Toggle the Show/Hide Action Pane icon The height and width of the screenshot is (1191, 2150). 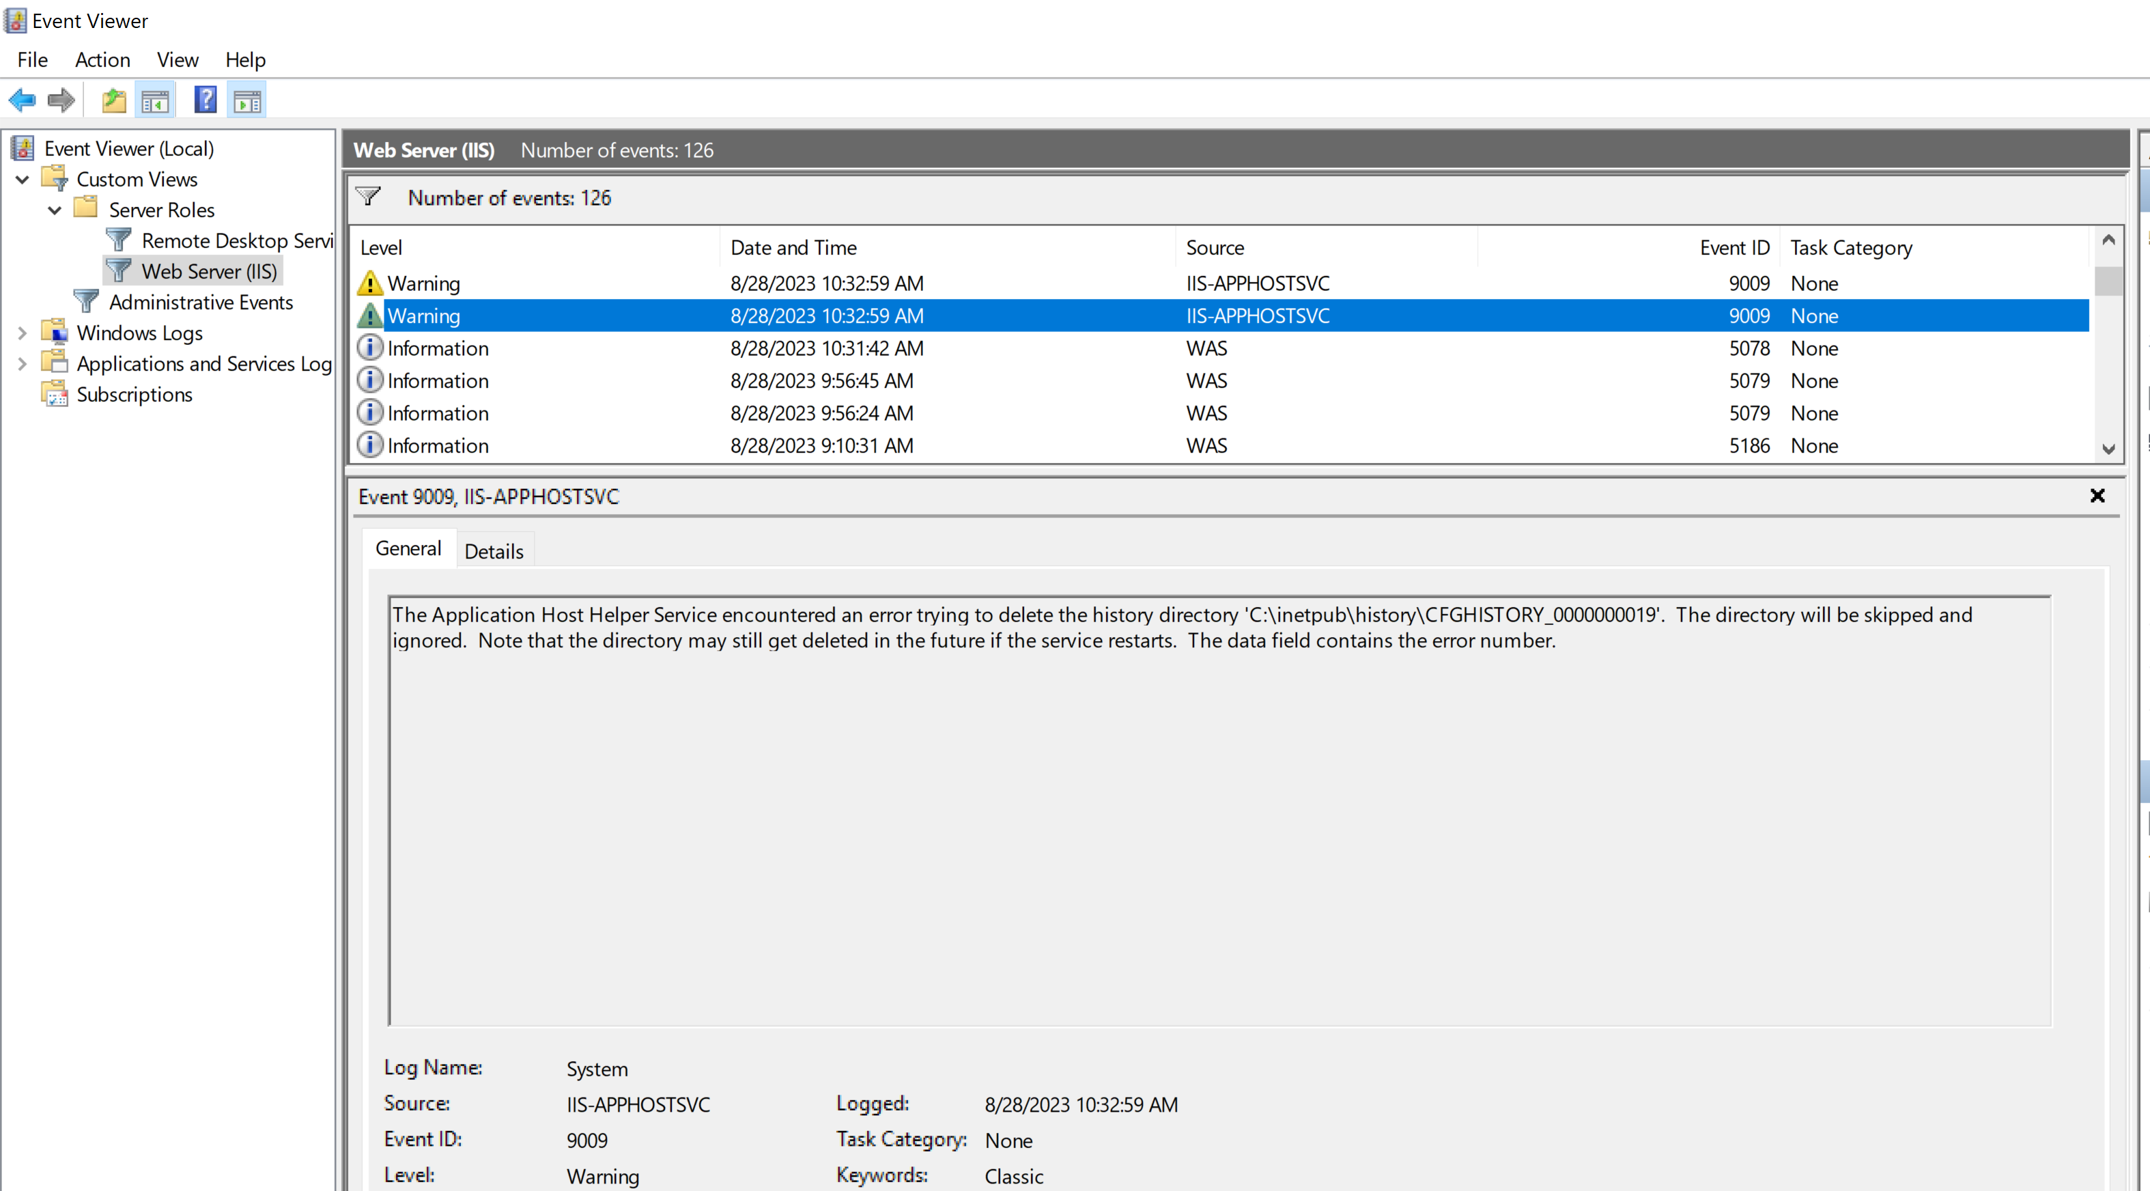pyautogui.click(x=246, y=99)
